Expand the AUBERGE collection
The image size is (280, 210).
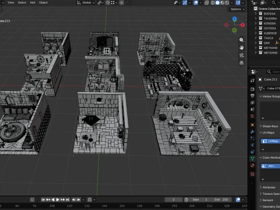(x=256, y=33)
